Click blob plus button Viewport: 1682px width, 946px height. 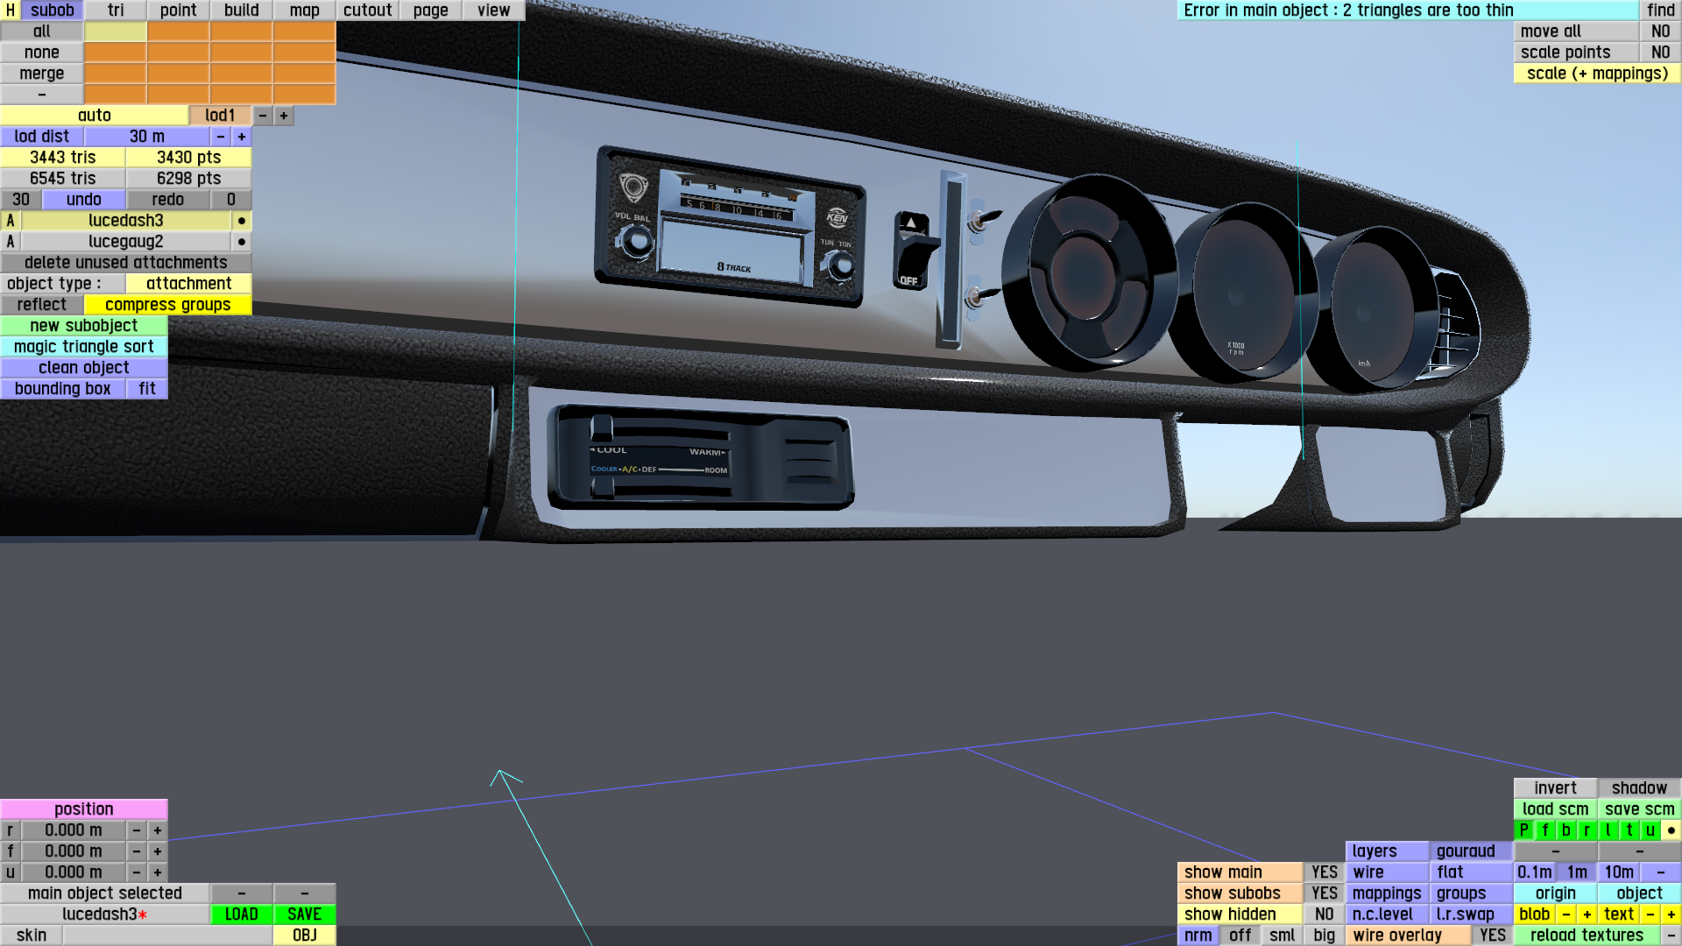(1587, 914)
